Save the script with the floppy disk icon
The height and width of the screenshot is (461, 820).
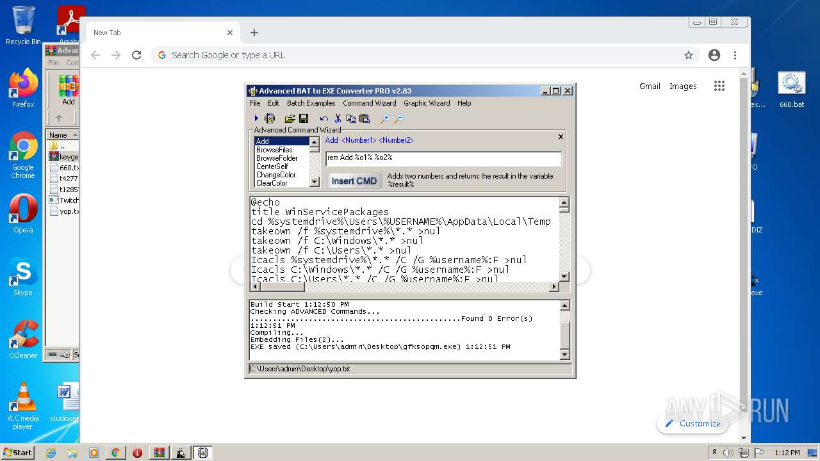304,118
